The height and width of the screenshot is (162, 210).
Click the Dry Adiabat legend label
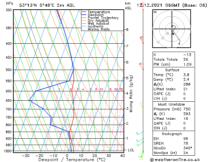98,21
